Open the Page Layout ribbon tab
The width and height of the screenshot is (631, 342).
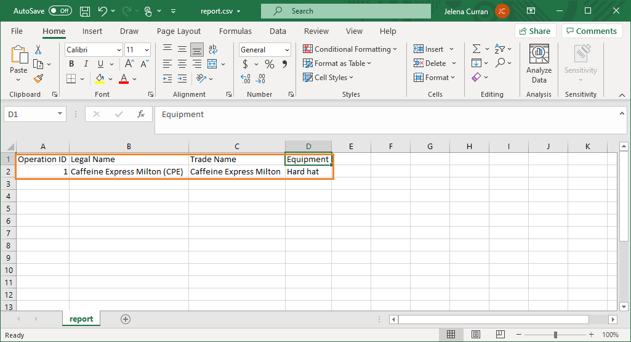[179, 31]
